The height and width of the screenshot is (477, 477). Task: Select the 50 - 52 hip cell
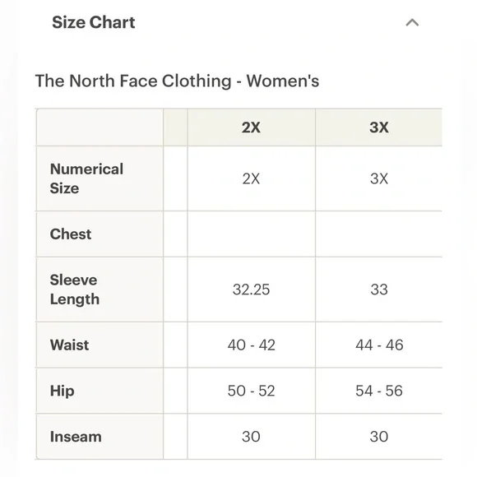tap(252, 391)
